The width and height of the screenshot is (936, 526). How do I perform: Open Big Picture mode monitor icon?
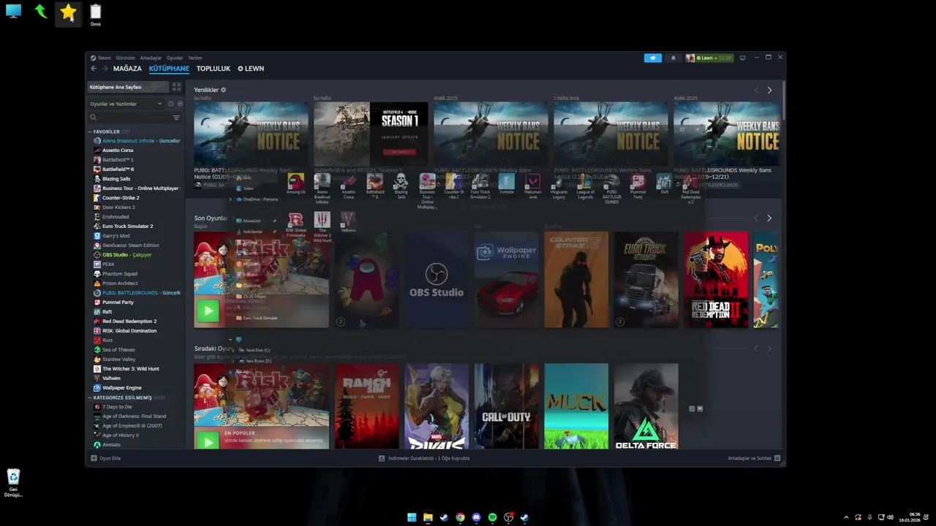pos(742,58)
